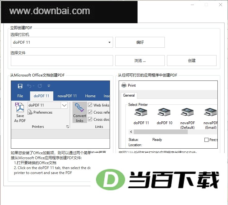Click the Ready status text
Screen dimensions: 228x205
tap(157, 140)
